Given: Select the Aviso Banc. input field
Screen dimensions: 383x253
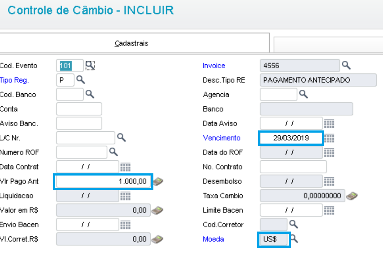Looking at the screenshot, I should tap(79, 123).
